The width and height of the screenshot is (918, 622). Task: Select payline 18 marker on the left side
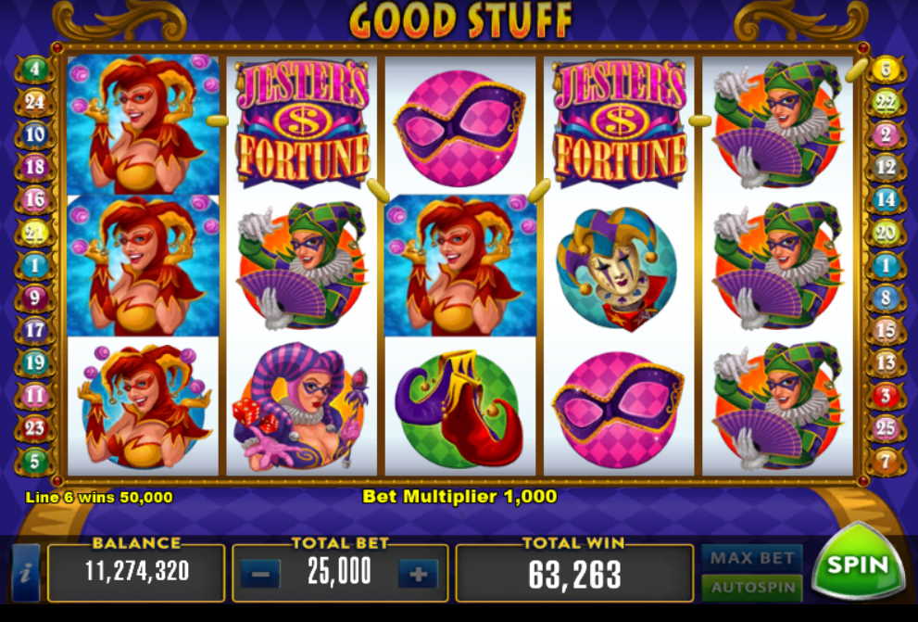(34, 167)
